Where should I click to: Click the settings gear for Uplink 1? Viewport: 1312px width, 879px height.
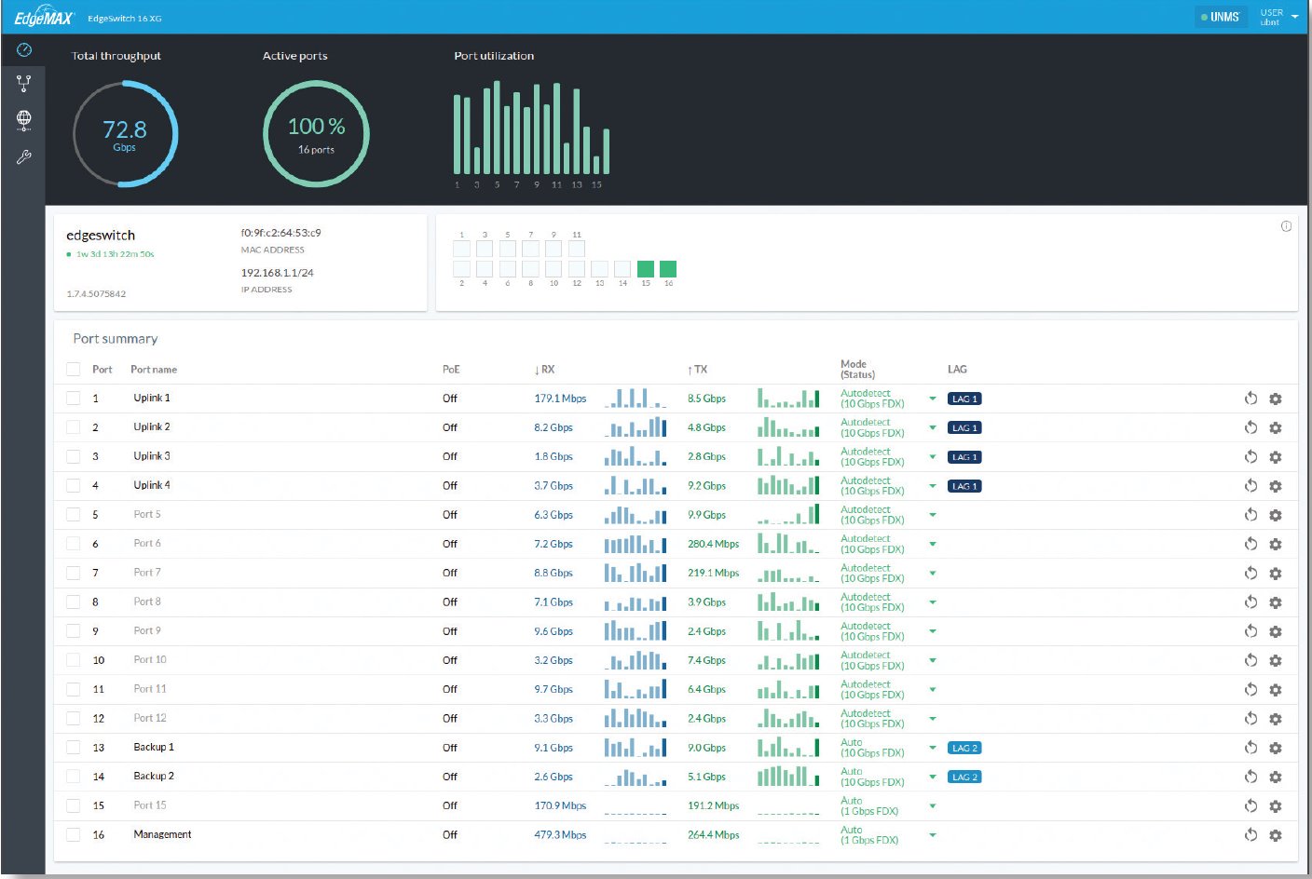coord(1276,399)
